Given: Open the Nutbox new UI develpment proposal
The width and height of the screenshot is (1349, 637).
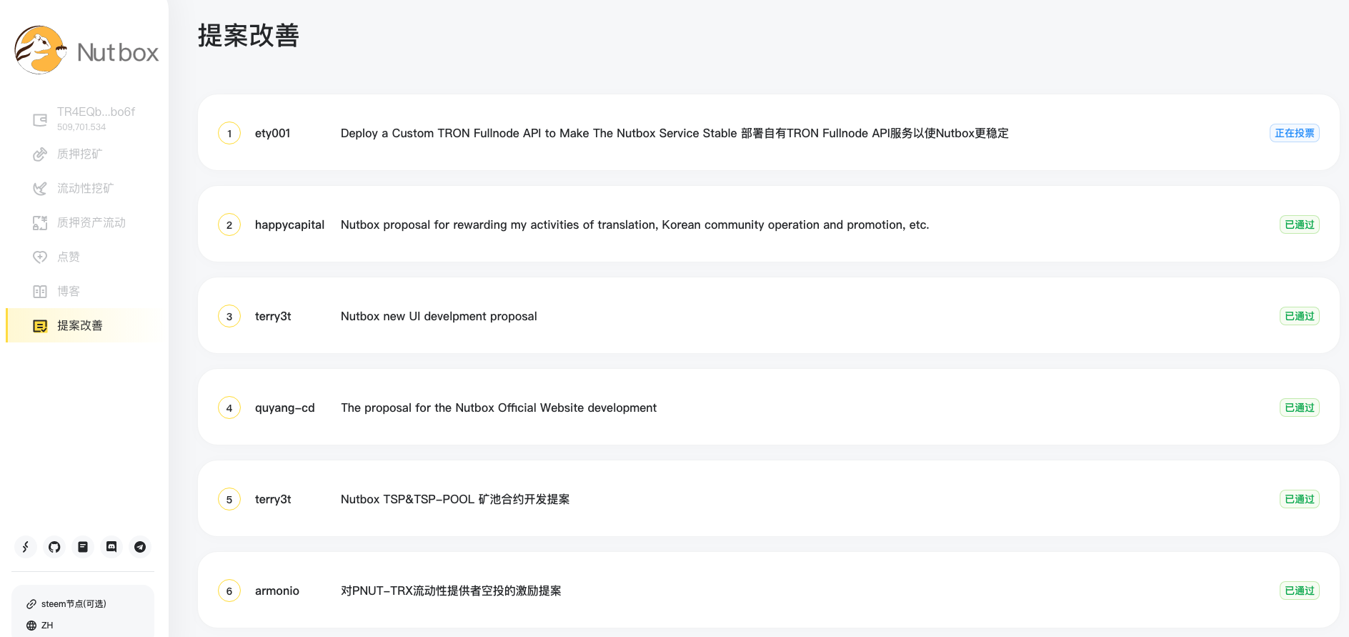Looking at the screenshot, I should coord(439,316).
